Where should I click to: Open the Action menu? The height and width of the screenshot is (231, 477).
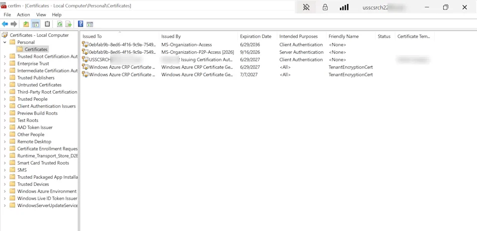pyautogui.click(x=23, y=14)
